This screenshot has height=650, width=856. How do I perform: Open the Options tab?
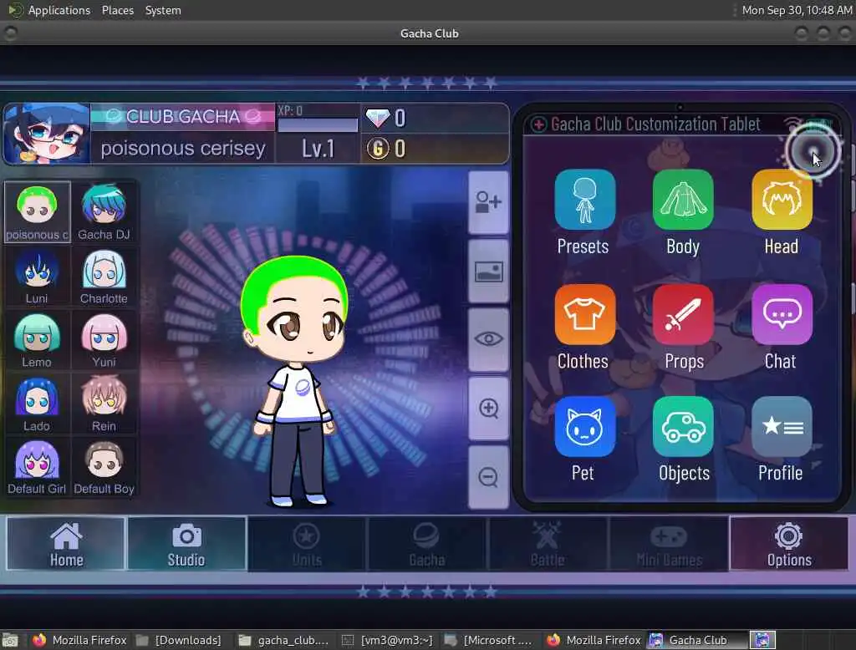(789, 544)
